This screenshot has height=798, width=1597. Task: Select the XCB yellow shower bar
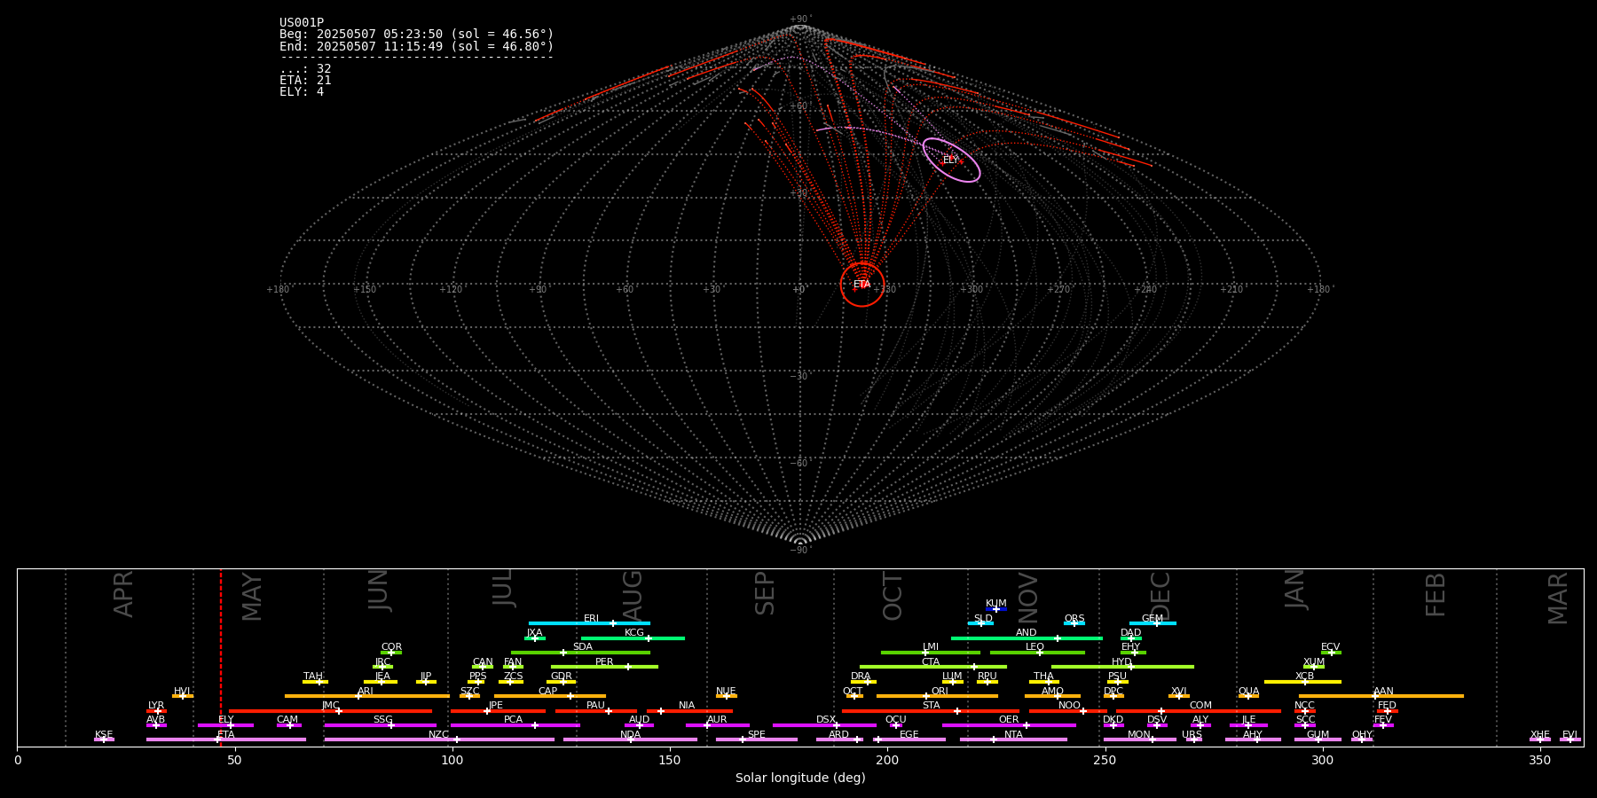[x=1302, y=682]
